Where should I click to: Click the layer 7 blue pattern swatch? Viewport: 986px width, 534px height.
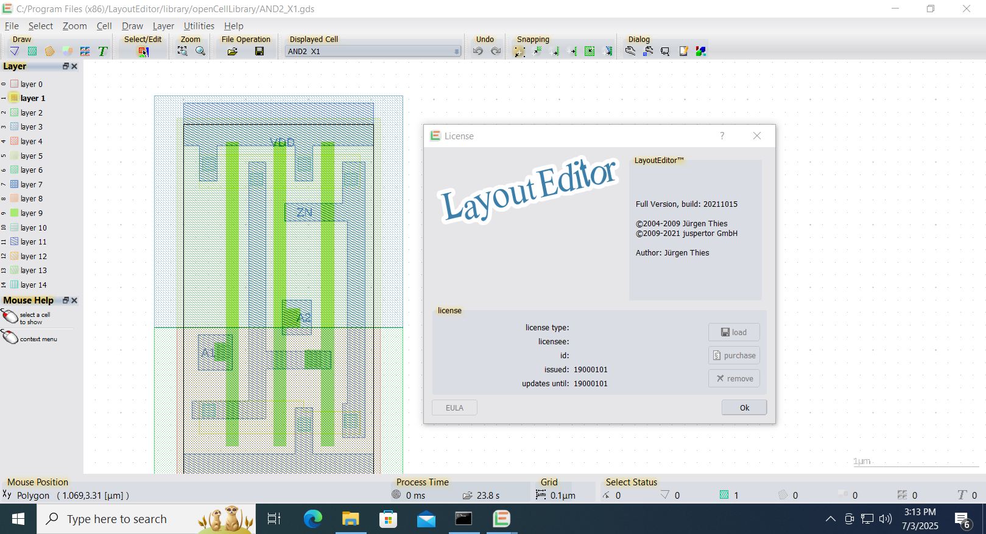(15, 184)
